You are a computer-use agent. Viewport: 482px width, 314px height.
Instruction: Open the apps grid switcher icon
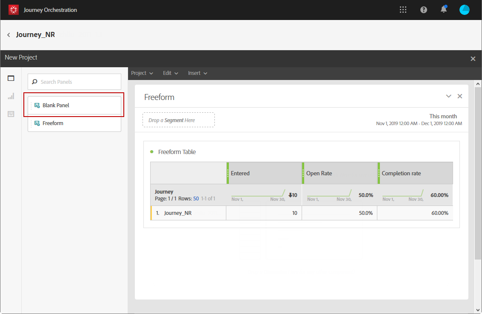403,10
